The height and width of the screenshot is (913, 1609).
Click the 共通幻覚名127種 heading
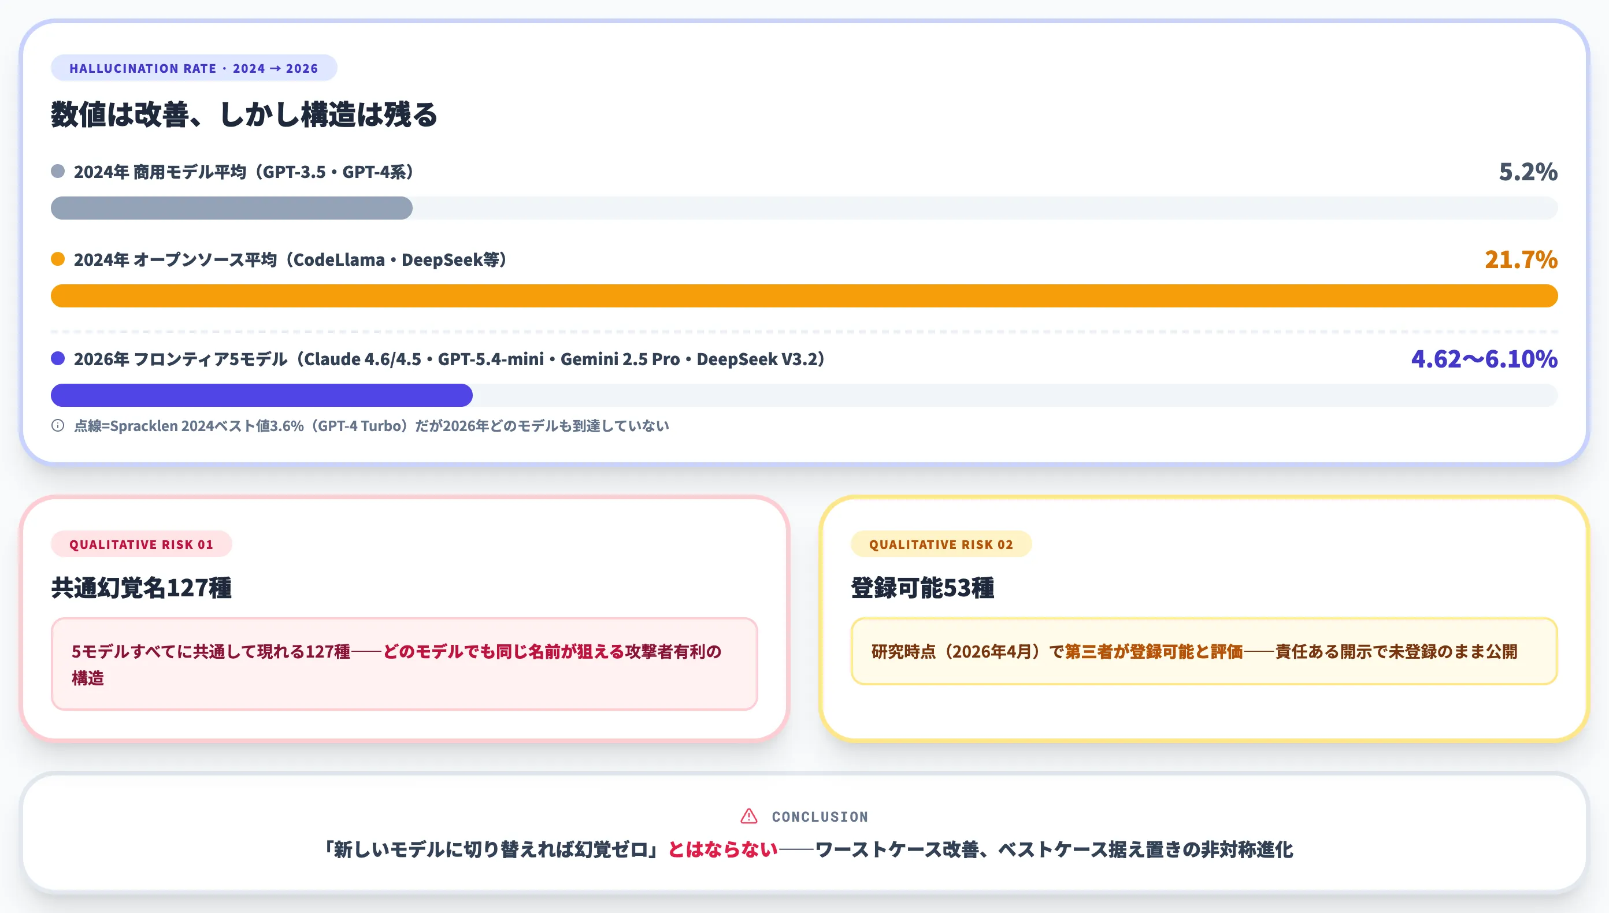(x=141, y=588)
